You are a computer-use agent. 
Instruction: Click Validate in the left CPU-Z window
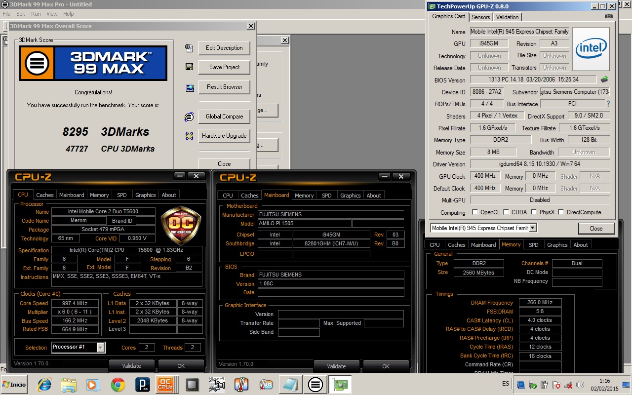131,366
